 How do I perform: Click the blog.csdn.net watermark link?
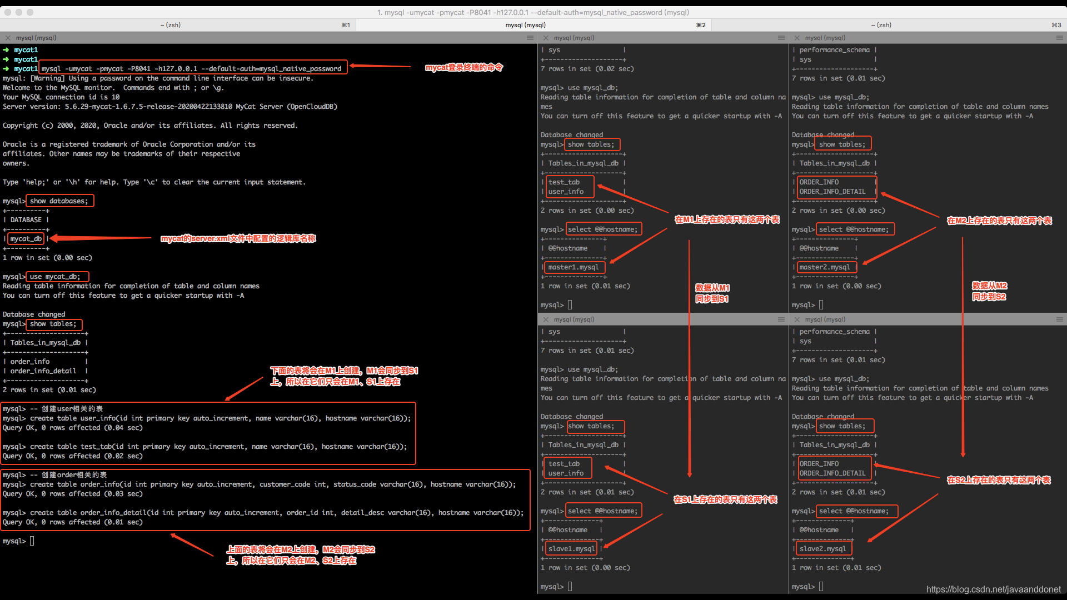coord(993,589)
